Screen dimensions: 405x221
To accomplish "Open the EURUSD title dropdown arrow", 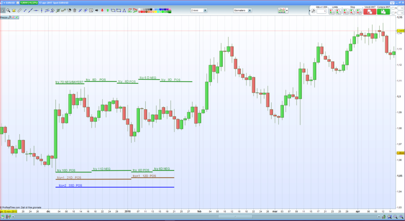I will pyautogui.click(x=5, y=3).
